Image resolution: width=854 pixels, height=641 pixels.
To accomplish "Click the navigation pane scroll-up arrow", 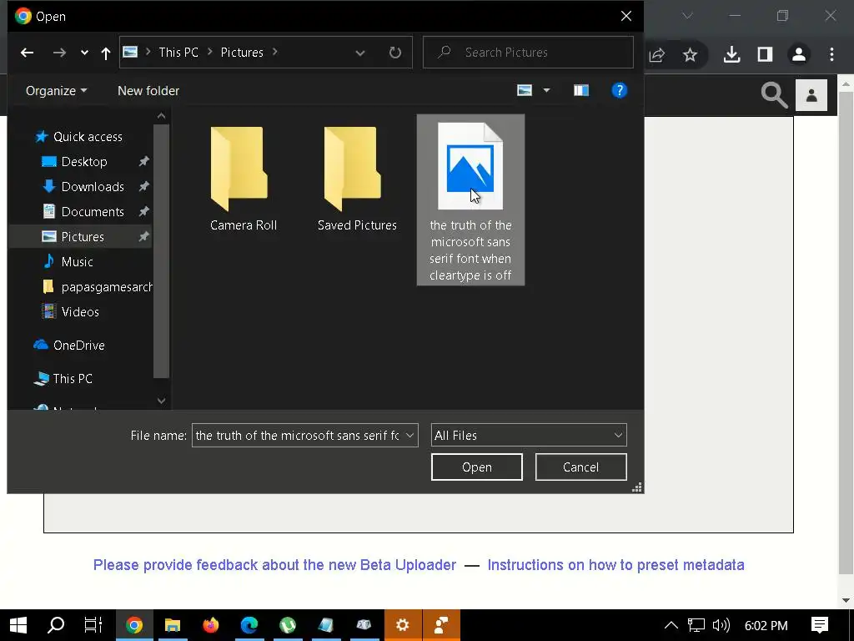I will [x=161, y=116].
